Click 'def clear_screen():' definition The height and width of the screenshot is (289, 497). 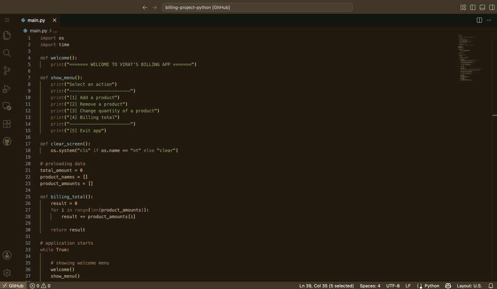point(65,144)
